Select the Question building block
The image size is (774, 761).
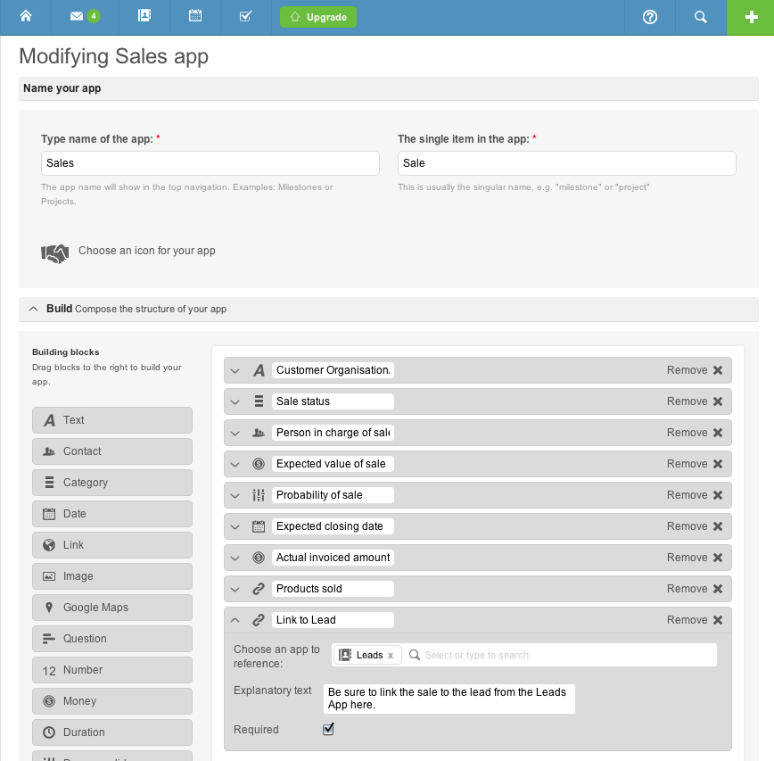click(112, 639)
